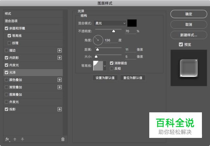Viewport: 210px width, 146px height.
Task: Open the fx effects menu icon
Action: click(x=7, y=139)
